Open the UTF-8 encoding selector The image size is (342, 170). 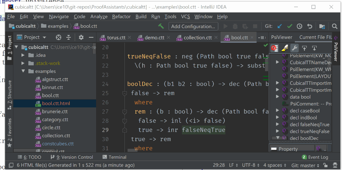coord(251,165)
